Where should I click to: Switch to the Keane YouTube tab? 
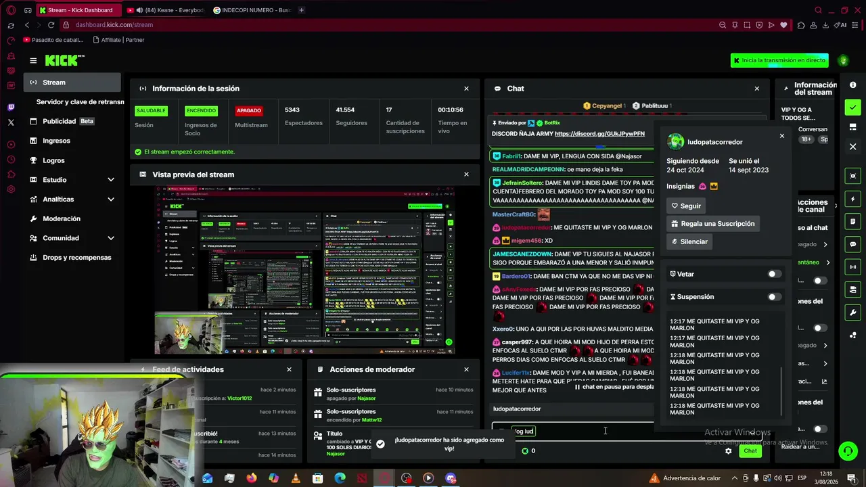coord(166,10)
